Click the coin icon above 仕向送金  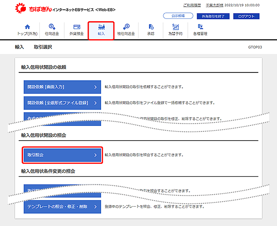(x=52, y=27)
